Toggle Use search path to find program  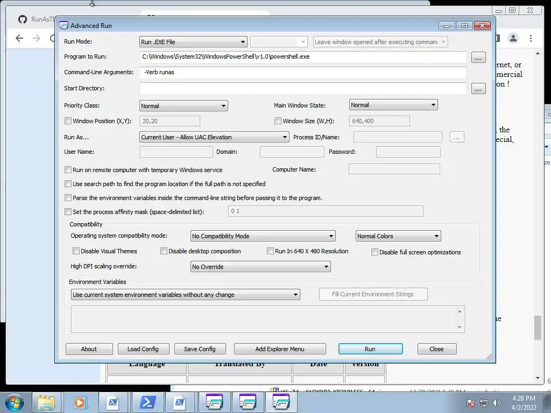(68, 184)
